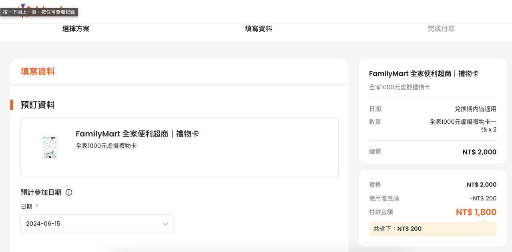Expand the date chevron arrow

click(x=165, y=224)
